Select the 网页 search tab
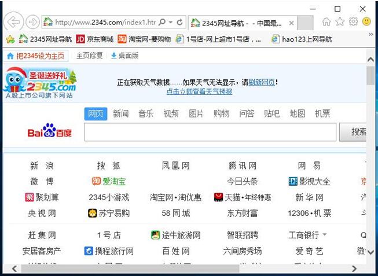 (x=96, y=114)
